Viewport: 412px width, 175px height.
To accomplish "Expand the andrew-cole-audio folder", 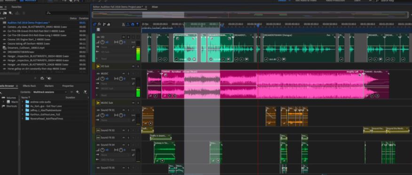I will point(22,102).
